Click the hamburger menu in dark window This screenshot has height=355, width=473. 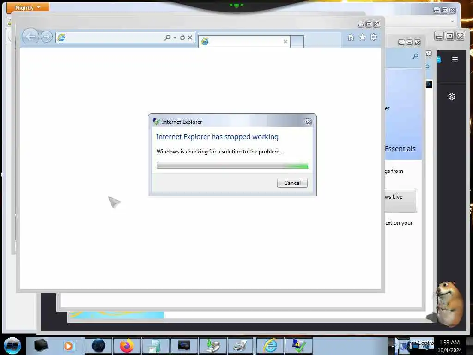455,60
